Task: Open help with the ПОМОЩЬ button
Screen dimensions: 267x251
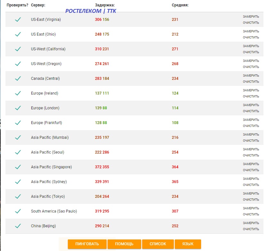Action: (124, 244)
